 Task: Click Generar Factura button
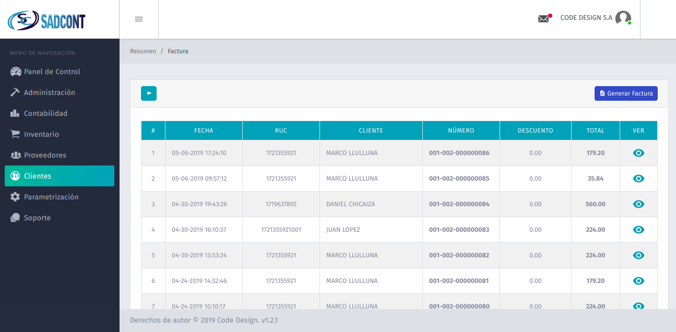click(x=626, y=93)
